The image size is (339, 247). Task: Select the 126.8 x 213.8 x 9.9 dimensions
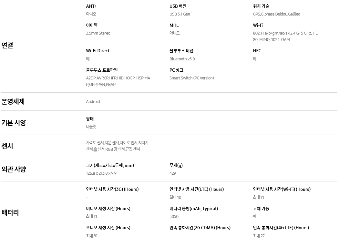tap(101, 173)
